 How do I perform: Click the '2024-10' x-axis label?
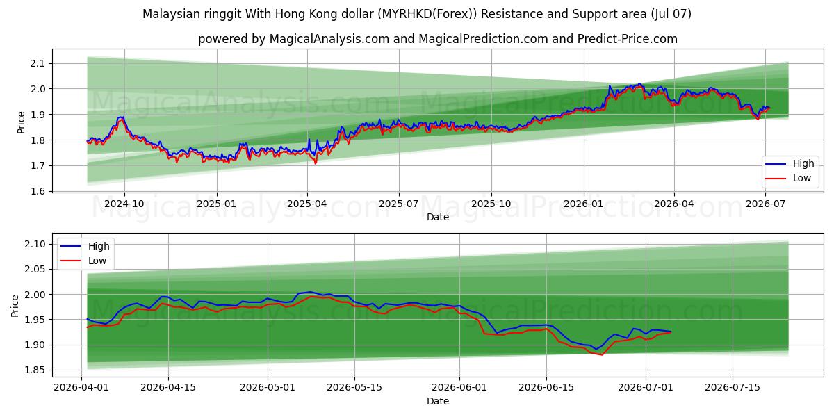[124, 204]
